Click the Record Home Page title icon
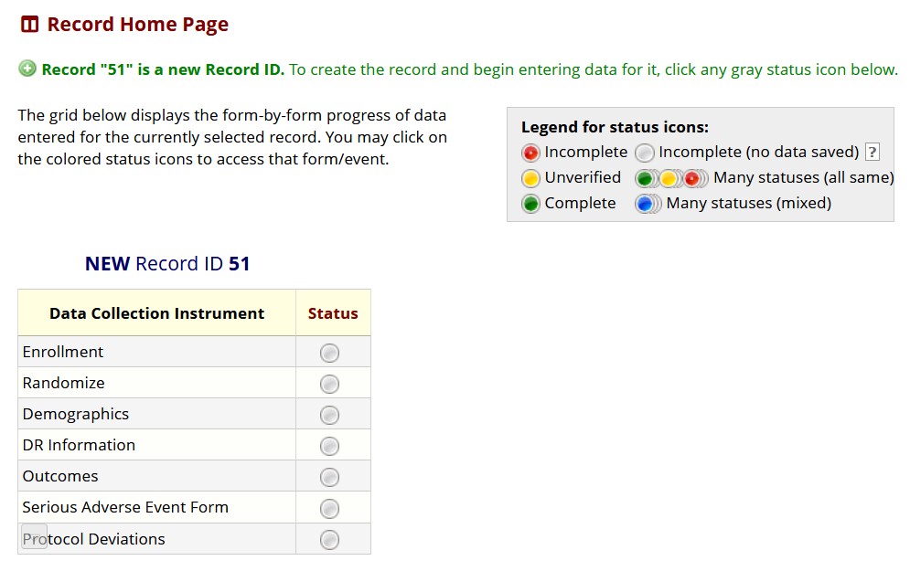Image resolution: width=910 pixels, height=571 pixels. (x=30, y=25)
